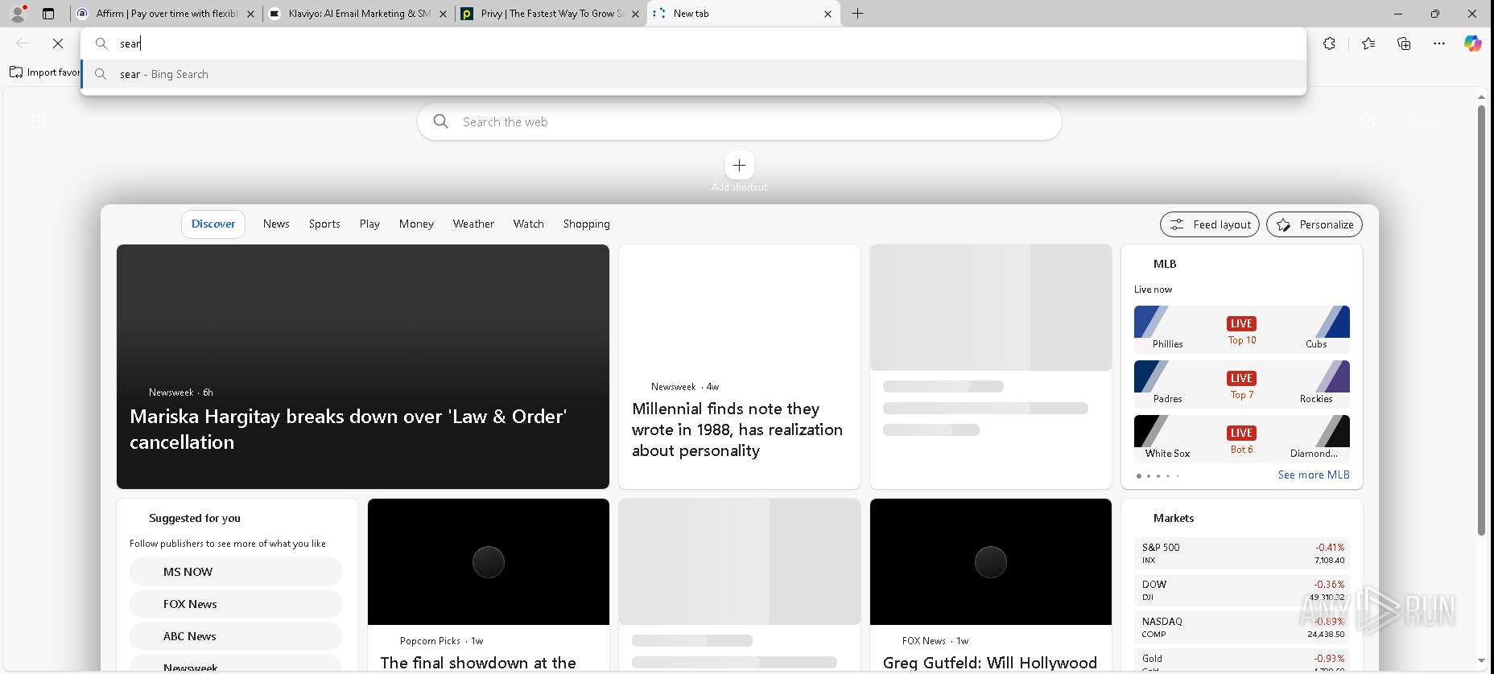Open the Extensions puzzle icon
This screenshot has width=1494, height=674.
[x=1330, y=43]
